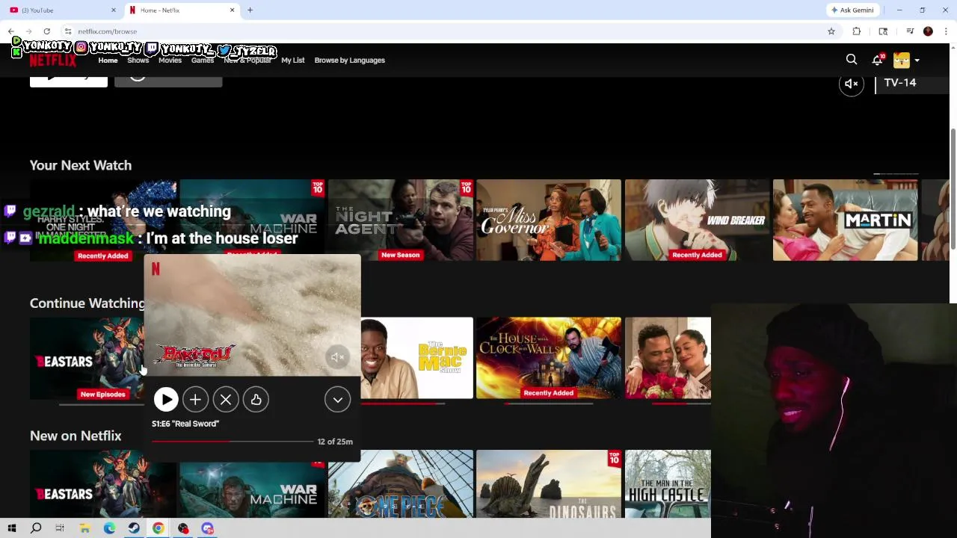
Task: Close the YouTube tab
Action: pyautogui.click(x=114, y=10)
